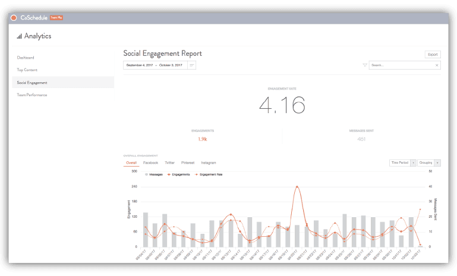Click the Team Plan badge
The image size is (457, 276).
tap(56, 18)
